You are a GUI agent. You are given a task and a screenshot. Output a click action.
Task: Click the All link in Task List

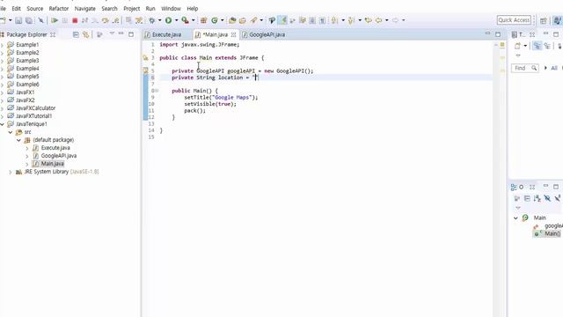pyautogui.click(x=554, y=68)
